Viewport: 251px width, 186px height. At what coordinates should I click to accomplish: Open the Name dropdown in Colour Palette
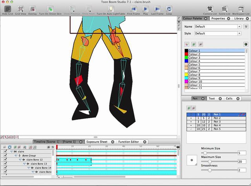239,26
